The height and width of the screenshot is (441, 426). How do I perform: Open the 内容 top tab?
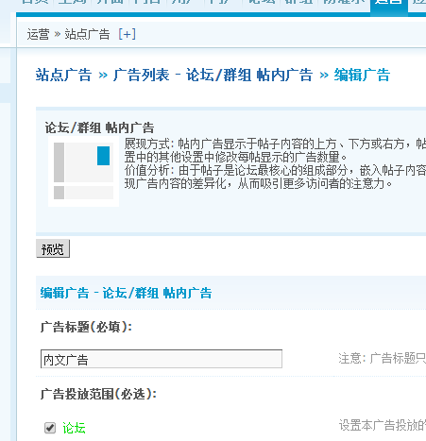pos(147,3)
